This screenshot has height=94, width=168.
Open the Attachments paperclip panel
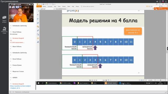[38, 31]
